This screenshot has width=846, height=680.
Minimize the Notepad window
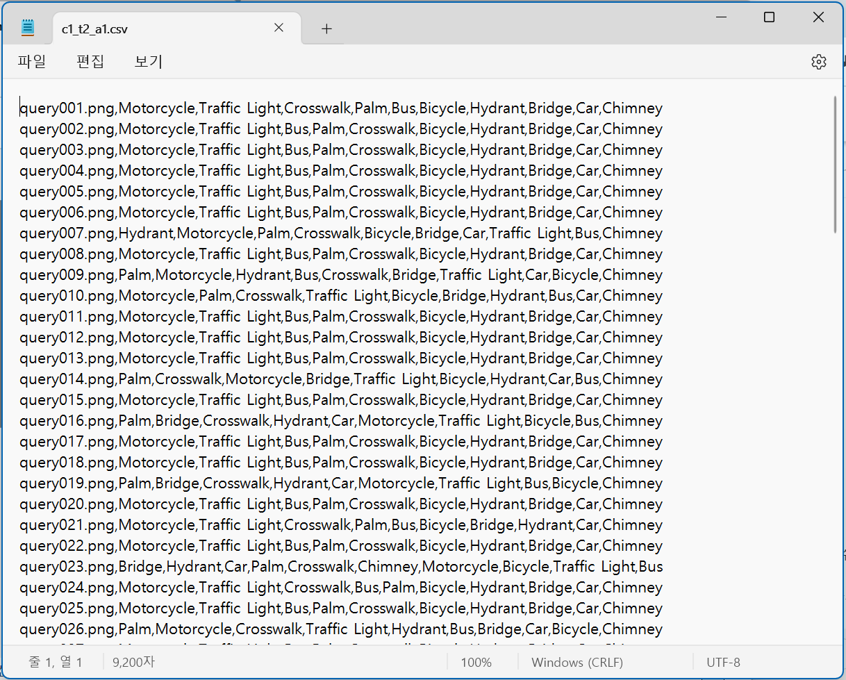[720, 18]
